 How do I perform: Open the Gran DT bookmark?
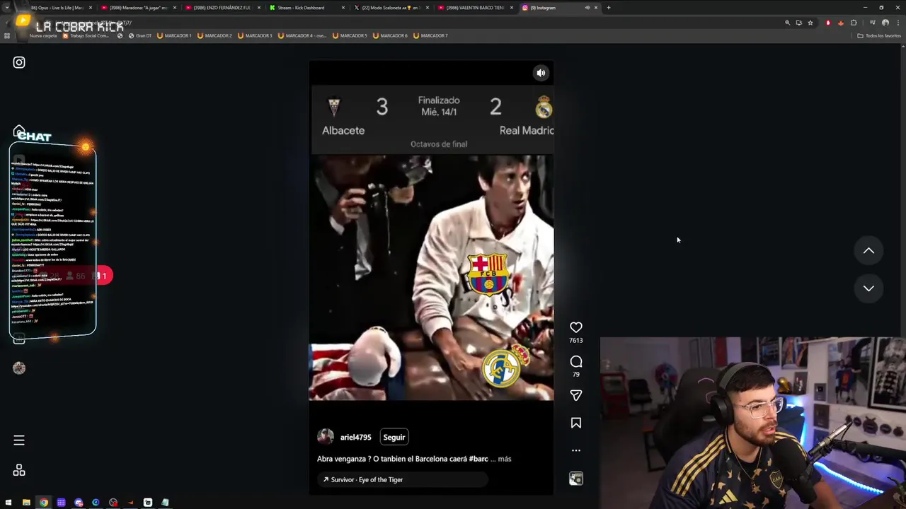coord(139,35)
